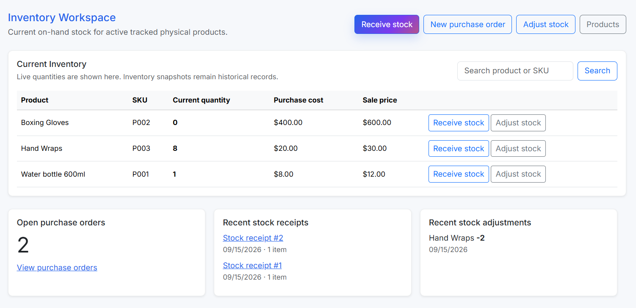Click Adjust stock in the page header
Viewport: 636px width, 308px height.
[546, 25]
